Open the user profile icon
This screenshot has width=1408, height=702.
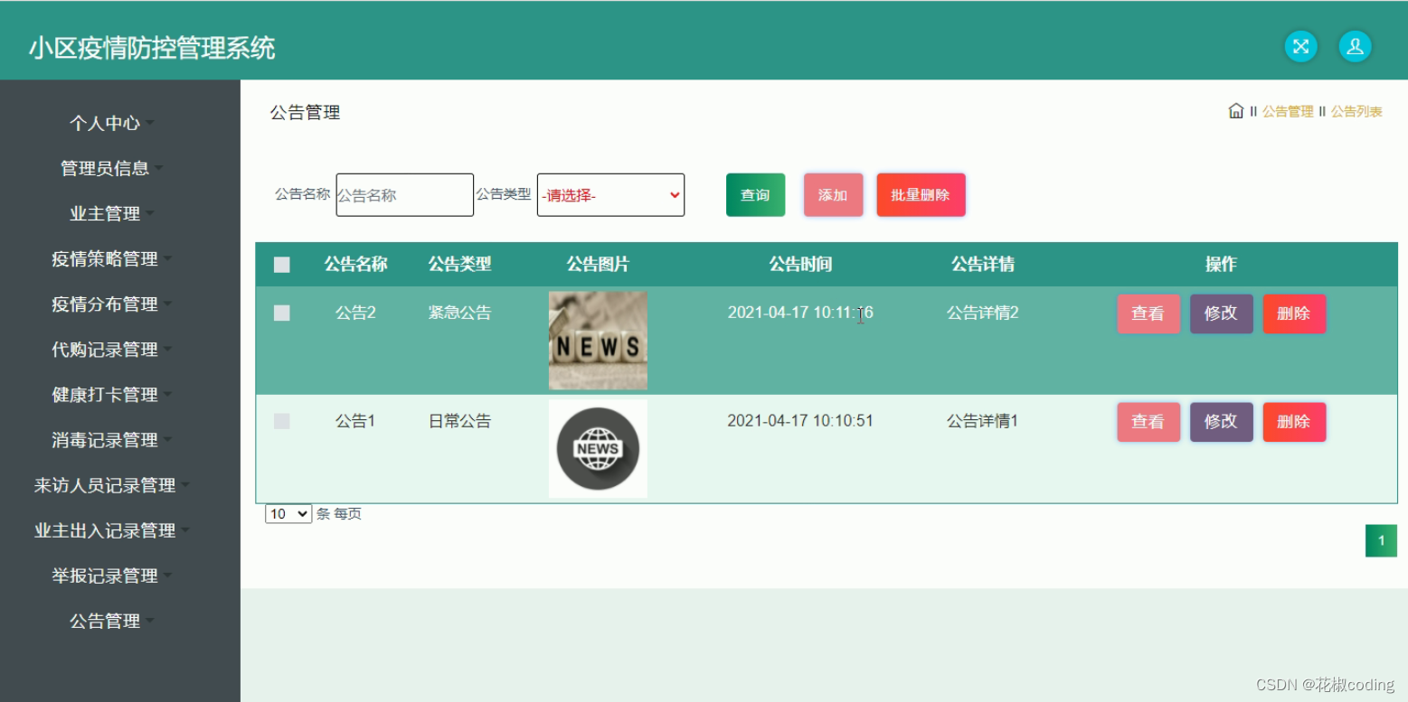(x=1355, y=46)
